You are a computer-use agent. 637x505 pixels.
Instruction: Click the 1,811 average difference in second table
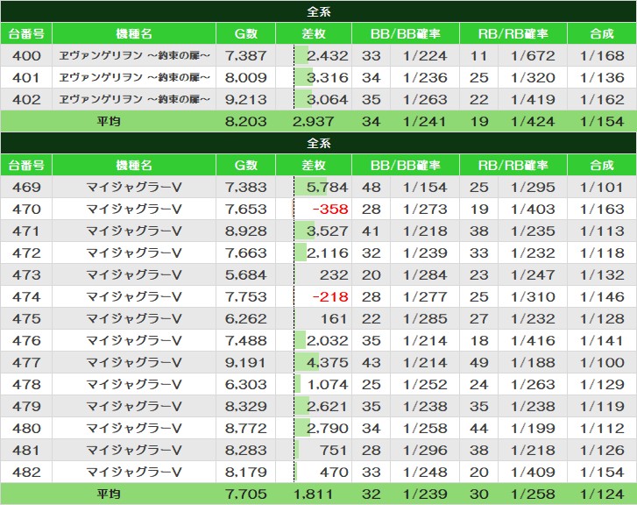(313, 494)
